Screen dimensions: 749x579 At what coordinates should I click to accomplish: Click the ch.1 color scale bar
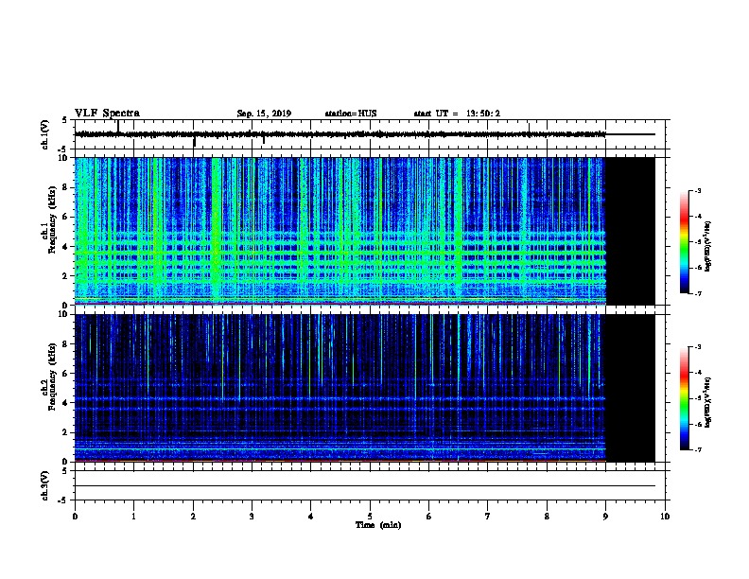tap(685, 242)
